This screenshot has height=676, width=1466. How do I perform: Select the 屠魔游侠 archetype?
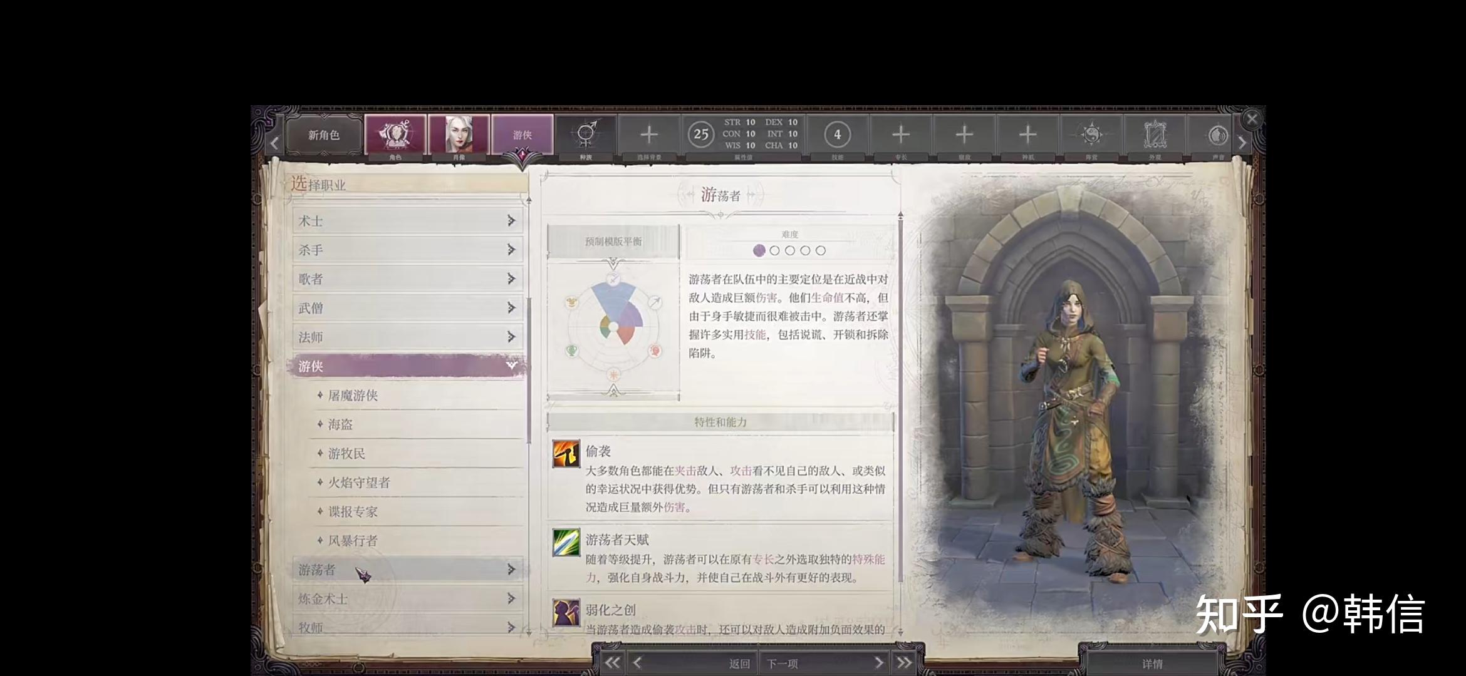(x=353, y=395)
